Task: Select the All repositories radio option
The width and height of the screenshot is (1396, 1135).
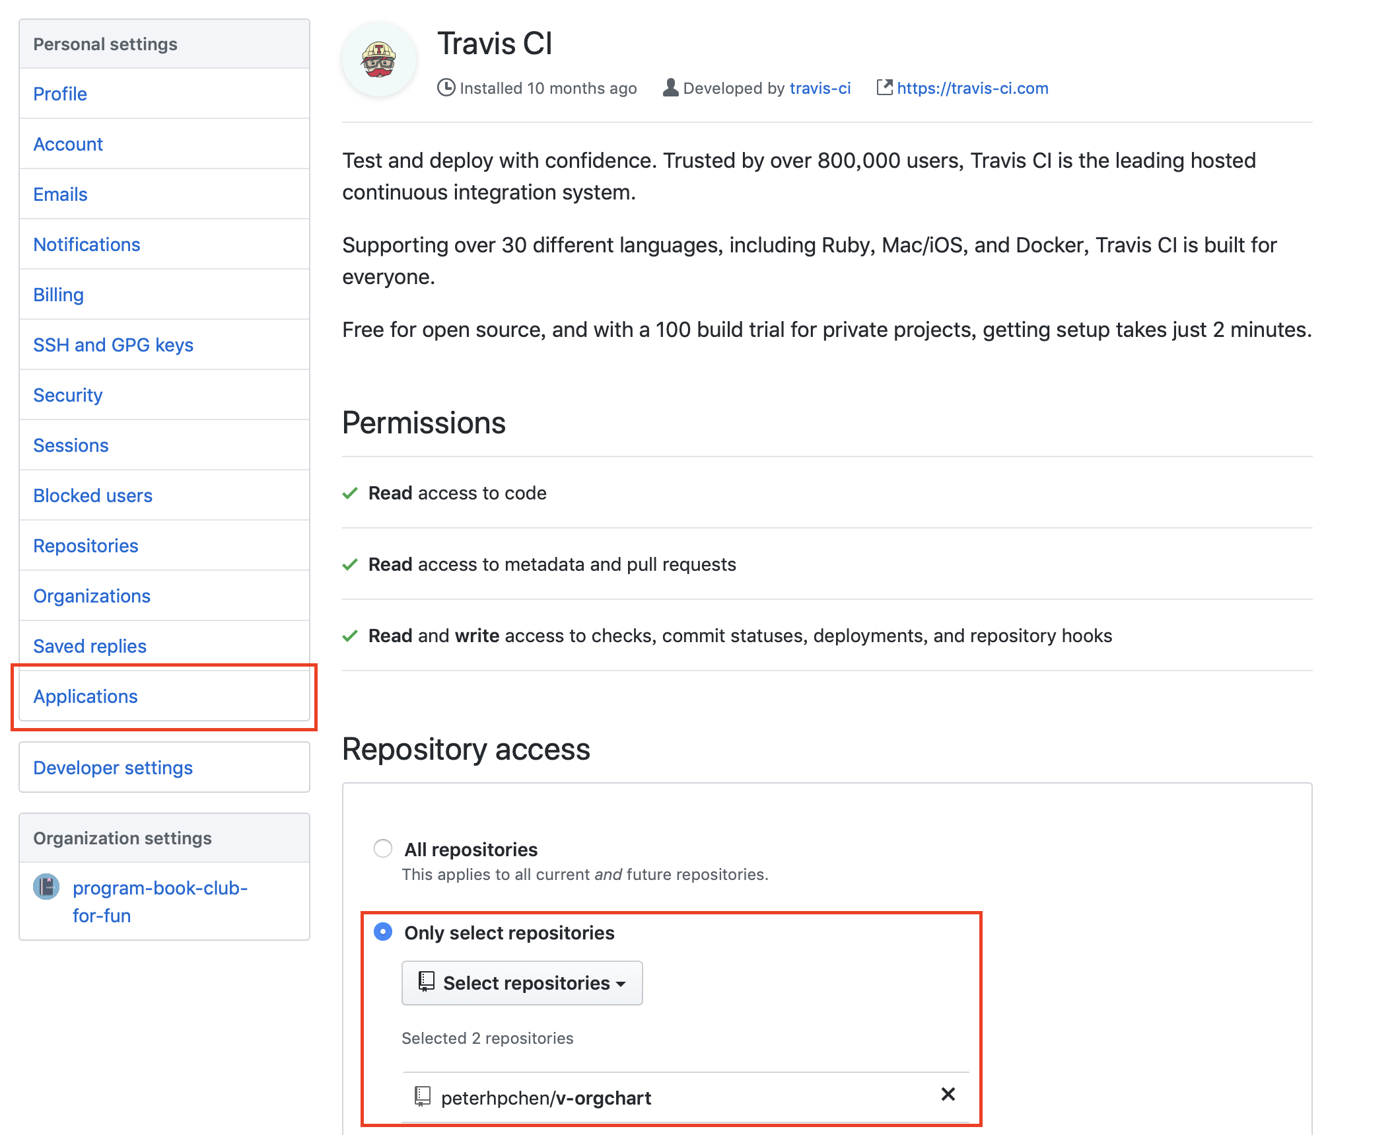Action: tap(383, 848)
